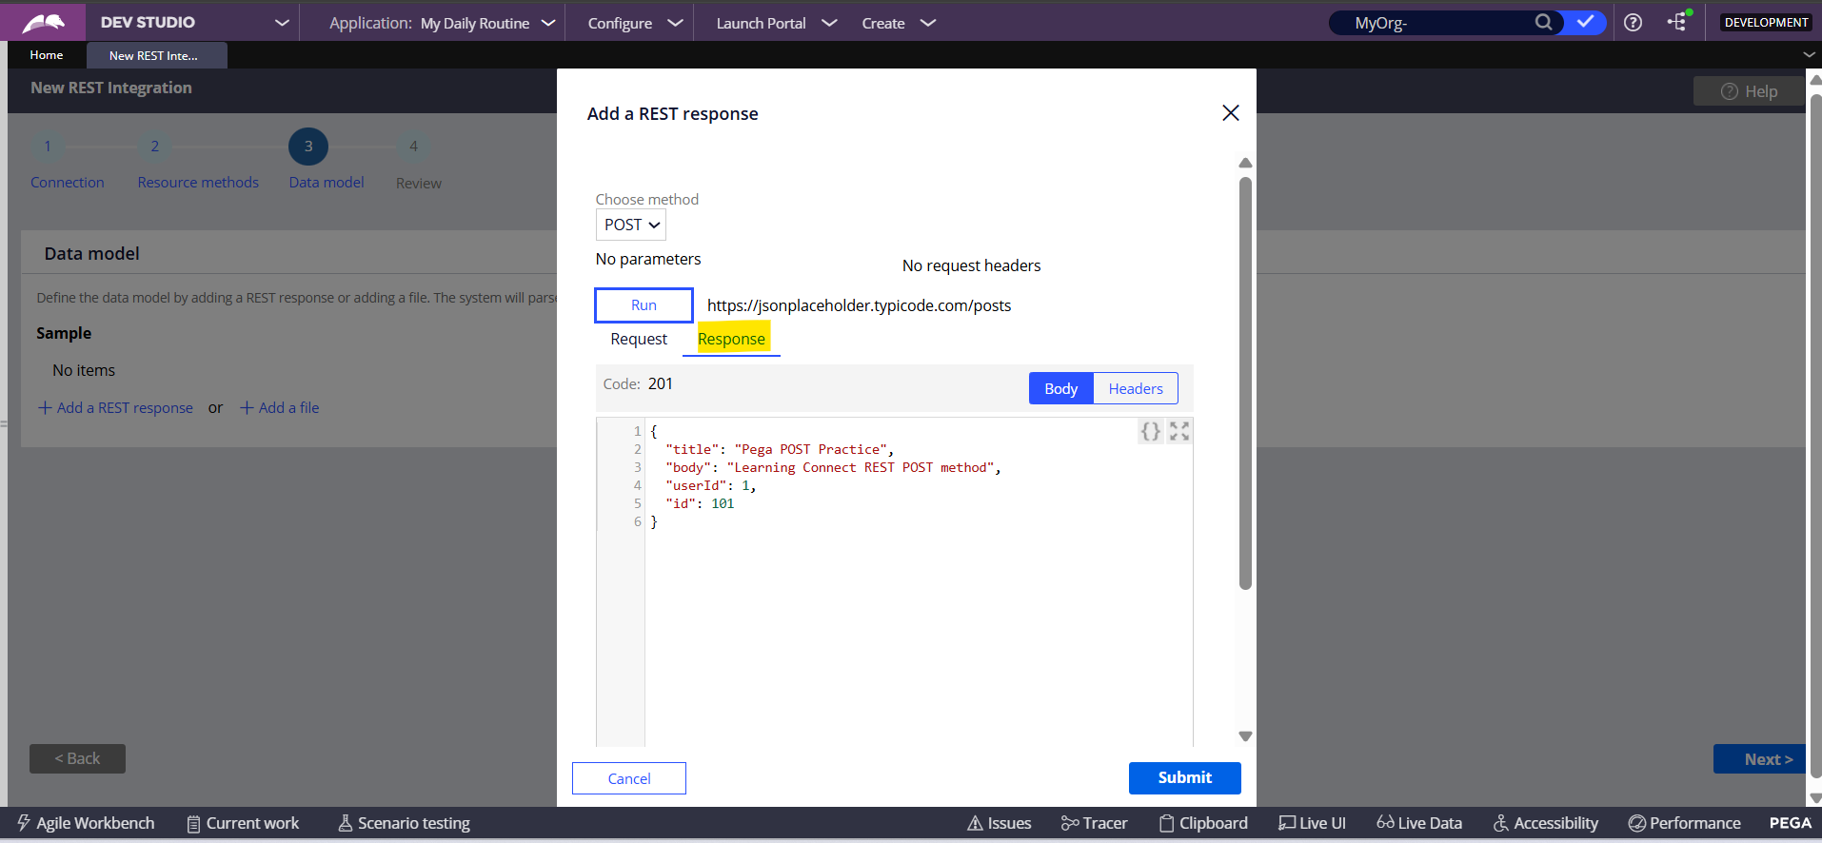Viewport: 1822px width, 843px height.
Task: Open the Home tab
Action: (47, 55)
